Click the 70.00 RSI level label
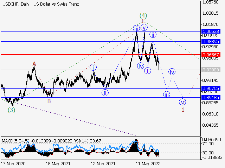This screenshot has height=168, width=225. tap(208, 144)
